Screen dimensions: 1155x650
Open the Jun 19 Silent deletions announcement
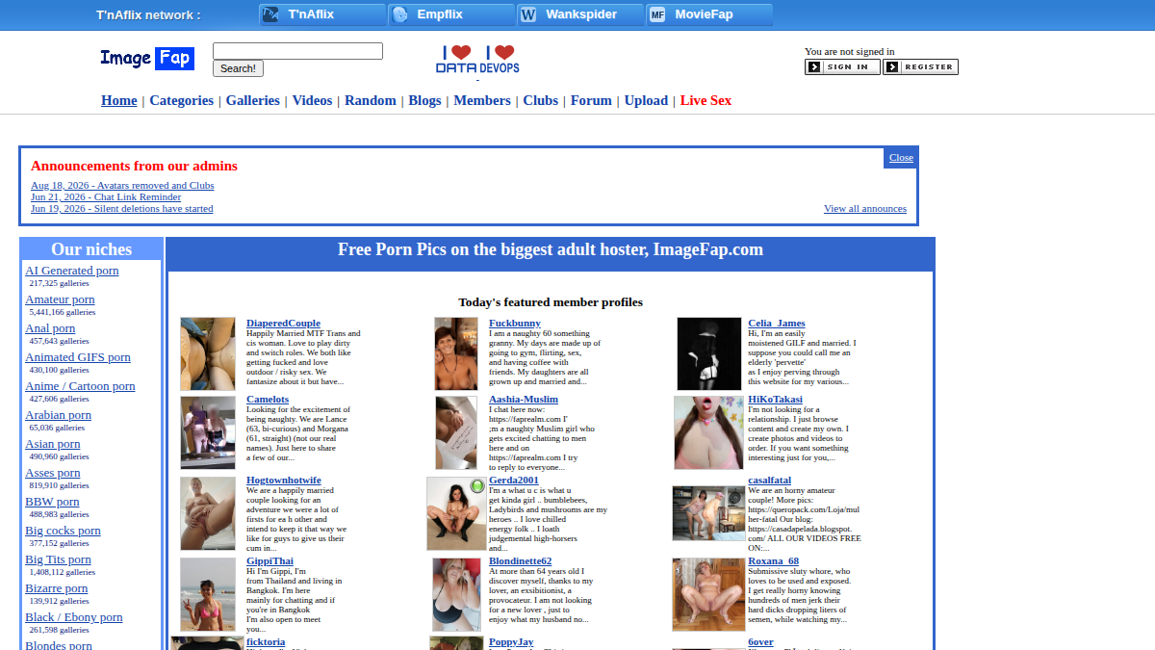122,208
